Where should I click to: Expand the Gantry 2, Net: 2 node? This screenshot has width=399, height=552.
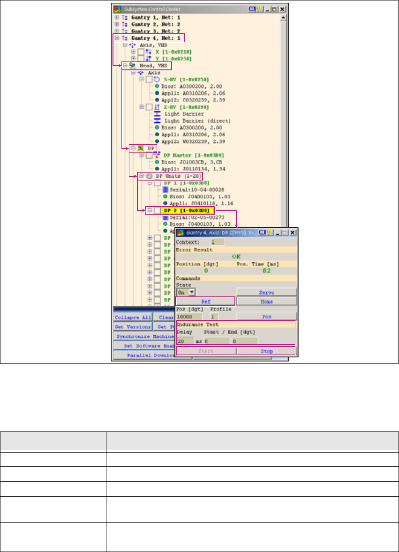[117, 24]
